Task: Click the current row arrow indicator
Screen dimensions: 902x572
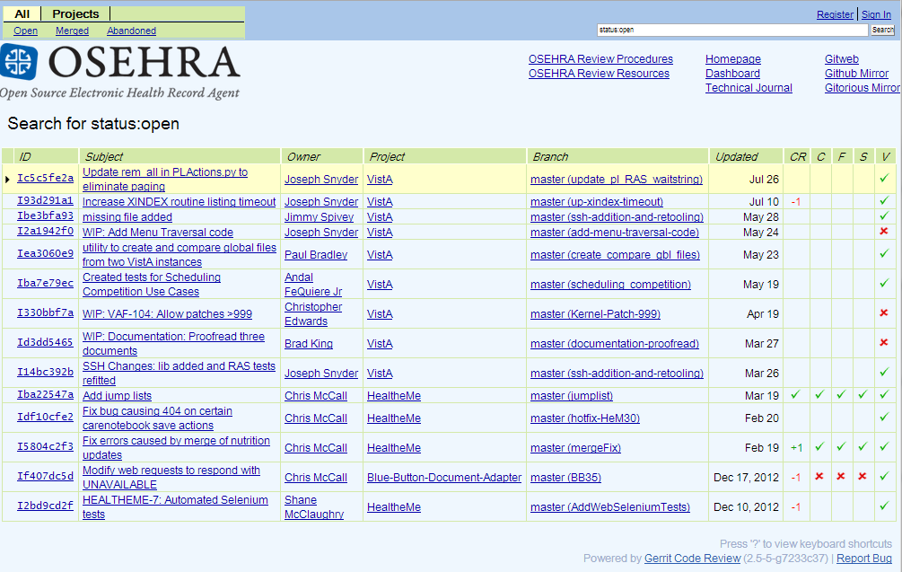Action: 8,180
